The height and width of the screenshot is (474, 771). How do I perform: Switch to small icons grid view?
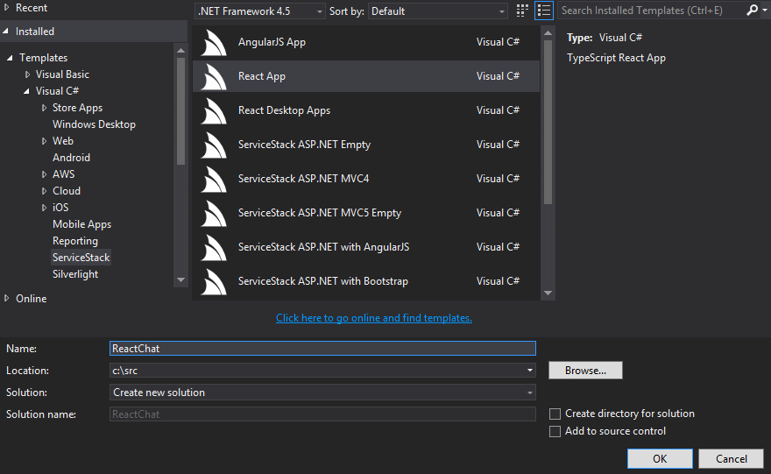click(523, 11)
